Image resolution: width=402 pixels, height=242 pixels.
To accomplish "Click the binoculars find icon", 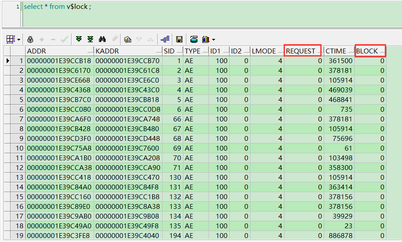I will [102, 39].
